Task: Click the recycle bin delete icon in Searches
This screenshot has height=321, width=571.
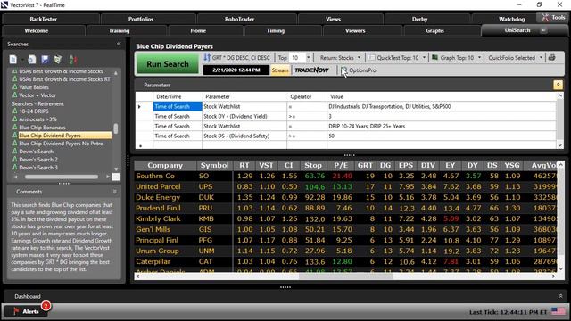Action: 58,60
